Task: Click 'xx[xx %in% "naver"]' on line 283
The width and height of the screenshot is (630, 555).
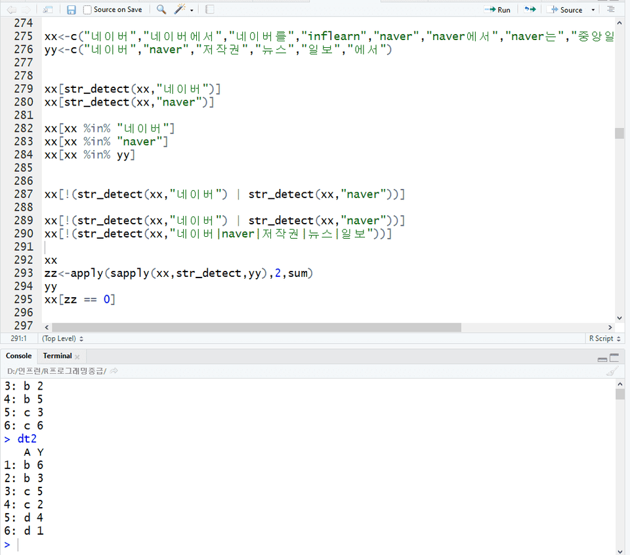Action: point(106,142)
